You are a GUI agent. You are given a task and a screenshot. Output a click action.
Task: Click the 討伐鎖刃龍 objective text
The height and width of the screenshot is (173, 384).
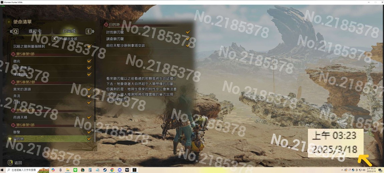click(x=115, y=32)
